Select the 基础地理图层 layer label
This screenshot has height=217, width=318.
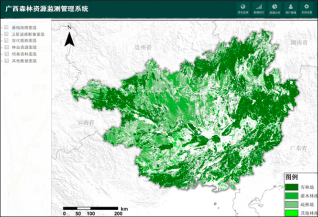(x=24, y=28)
